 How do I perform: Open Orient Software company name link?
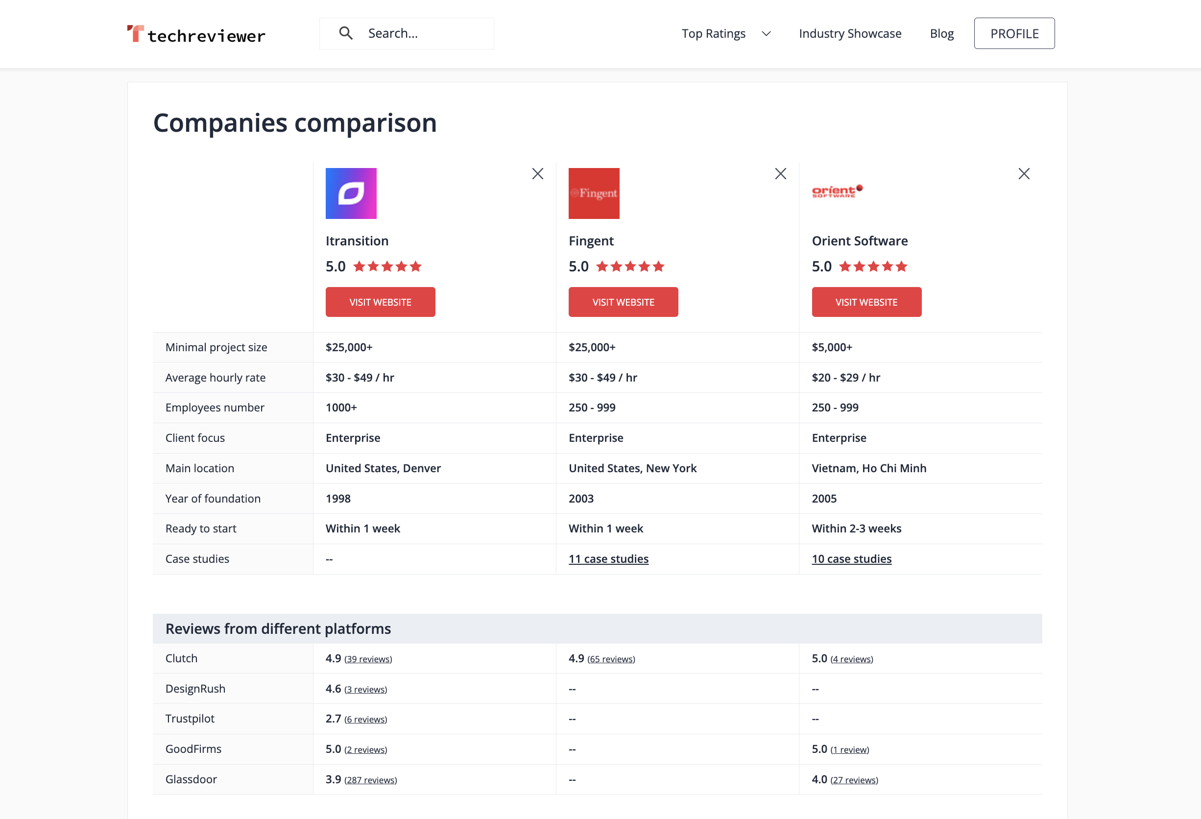[x=860, y=241]
